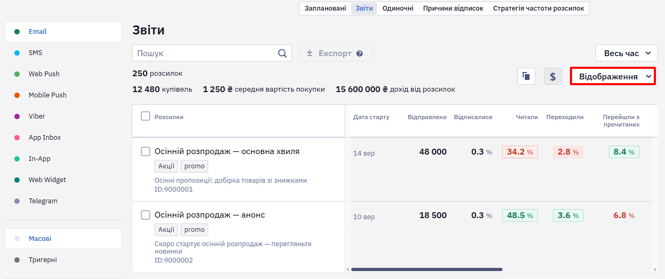Screen dimensions: 665x279
Task: Click the 2.8 % click rate value
Action: (568, 152)
